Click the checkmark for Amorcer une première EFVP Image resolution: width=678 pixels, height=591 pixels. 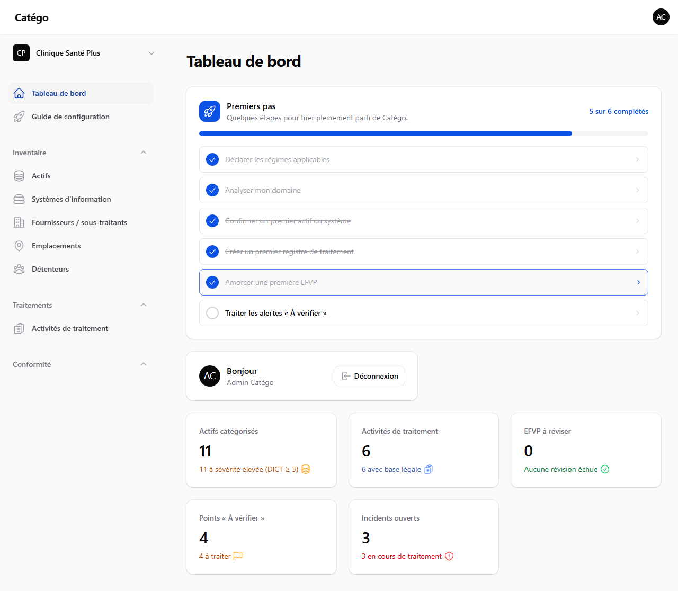(x=212, y=282)
